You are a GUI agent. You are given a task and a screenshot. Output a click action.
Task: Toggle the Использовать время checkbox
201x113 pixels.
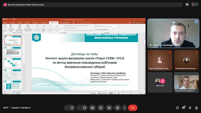pos(63,28)
